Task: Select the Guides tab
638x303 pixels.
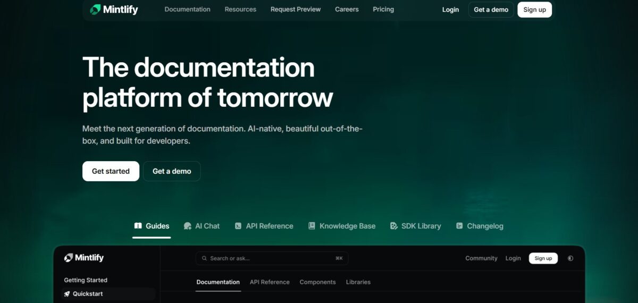Action: pyautogui.click(x=152, y=226)
